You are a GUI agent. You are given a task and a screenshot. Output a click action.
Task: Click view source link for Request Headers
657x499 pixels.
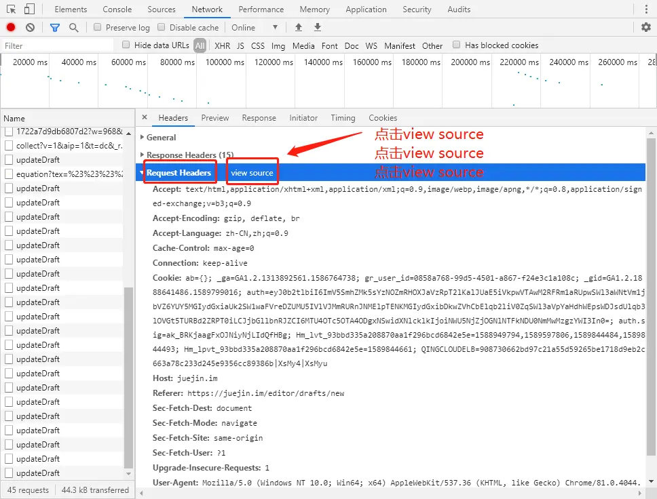tap(252, 172)
